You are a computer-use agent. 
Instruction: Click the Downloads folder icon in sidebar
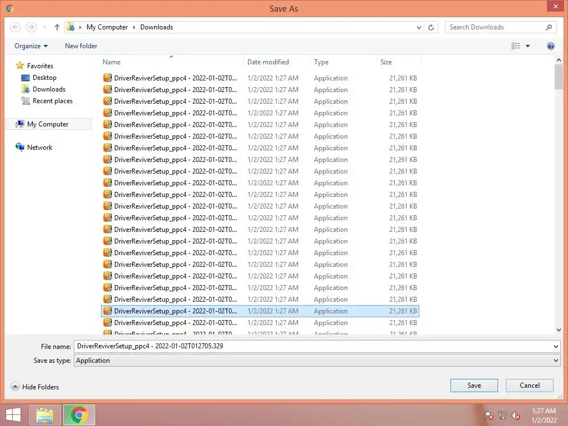[x=26, y=89]
